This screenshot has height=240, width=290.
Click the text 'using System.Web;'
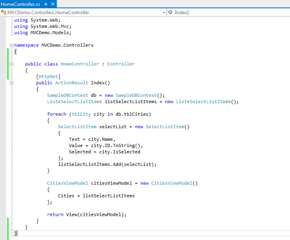(37, 20)
